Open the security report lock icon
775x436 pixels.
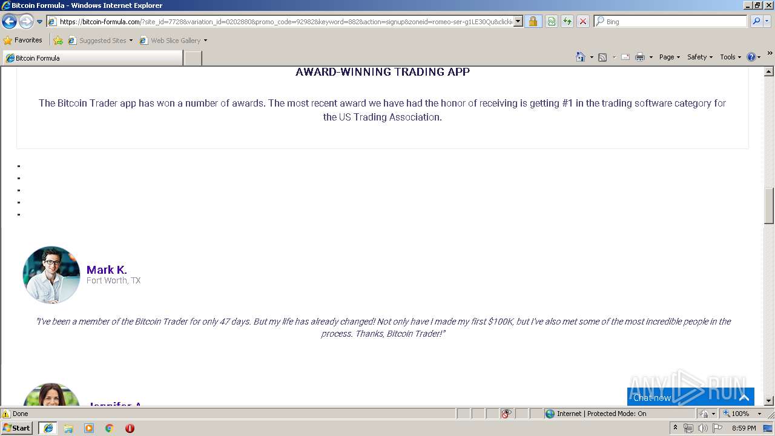coord(533,22)
